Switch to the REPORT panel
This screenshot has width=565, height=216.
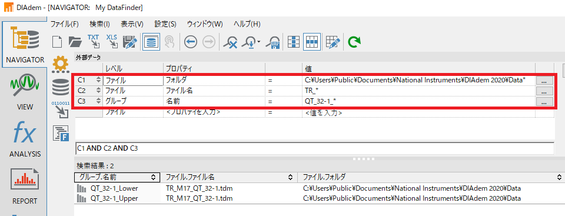coord(25,185)
